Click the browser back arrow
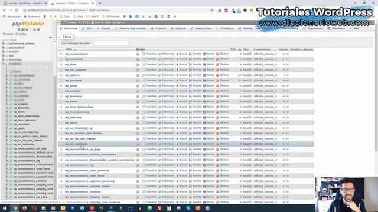 [4, 11]
